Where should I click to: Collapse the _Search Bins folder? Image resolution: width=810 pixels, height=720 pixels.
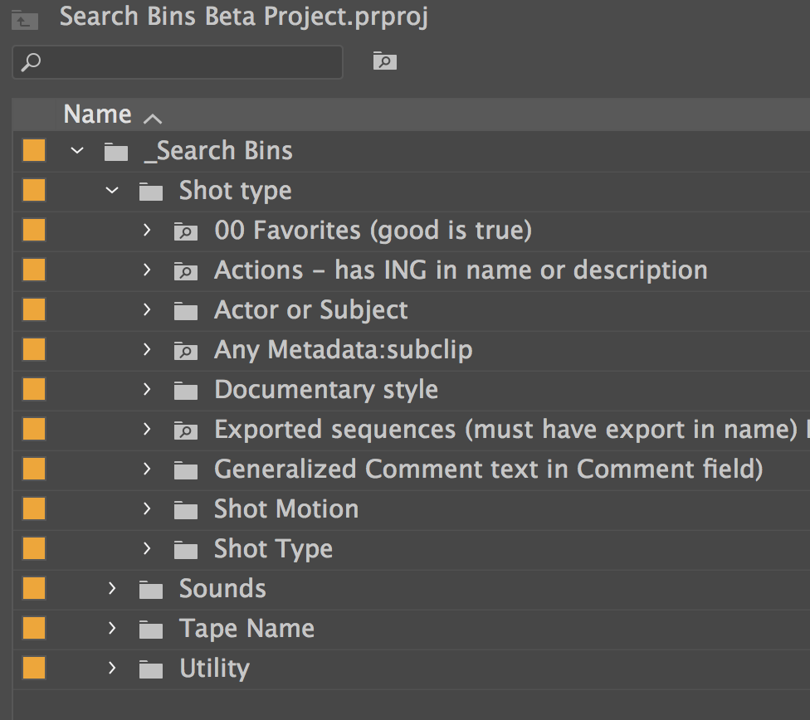point(77,150)
